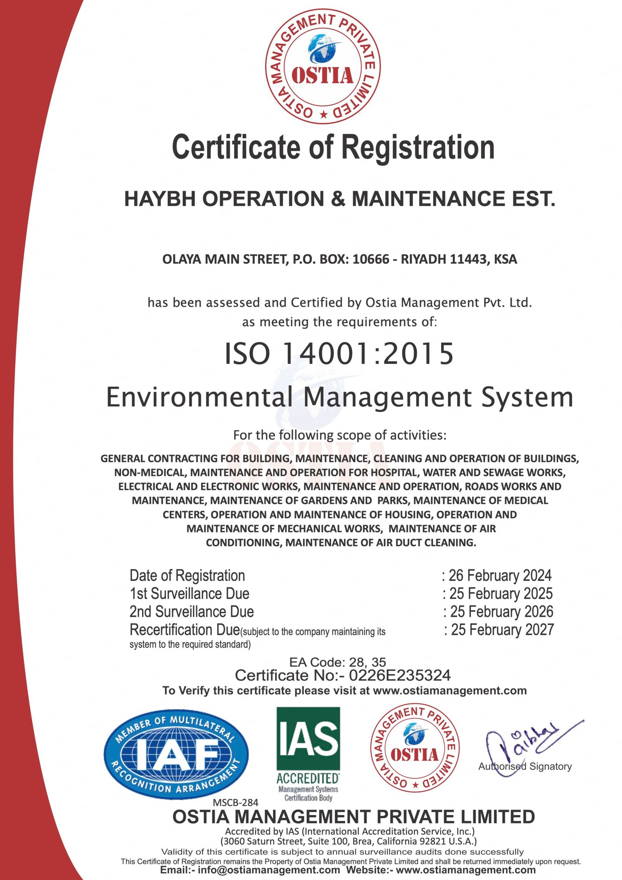
Task: Click 'For the following scope of activities:'
Action: point(340,435)
